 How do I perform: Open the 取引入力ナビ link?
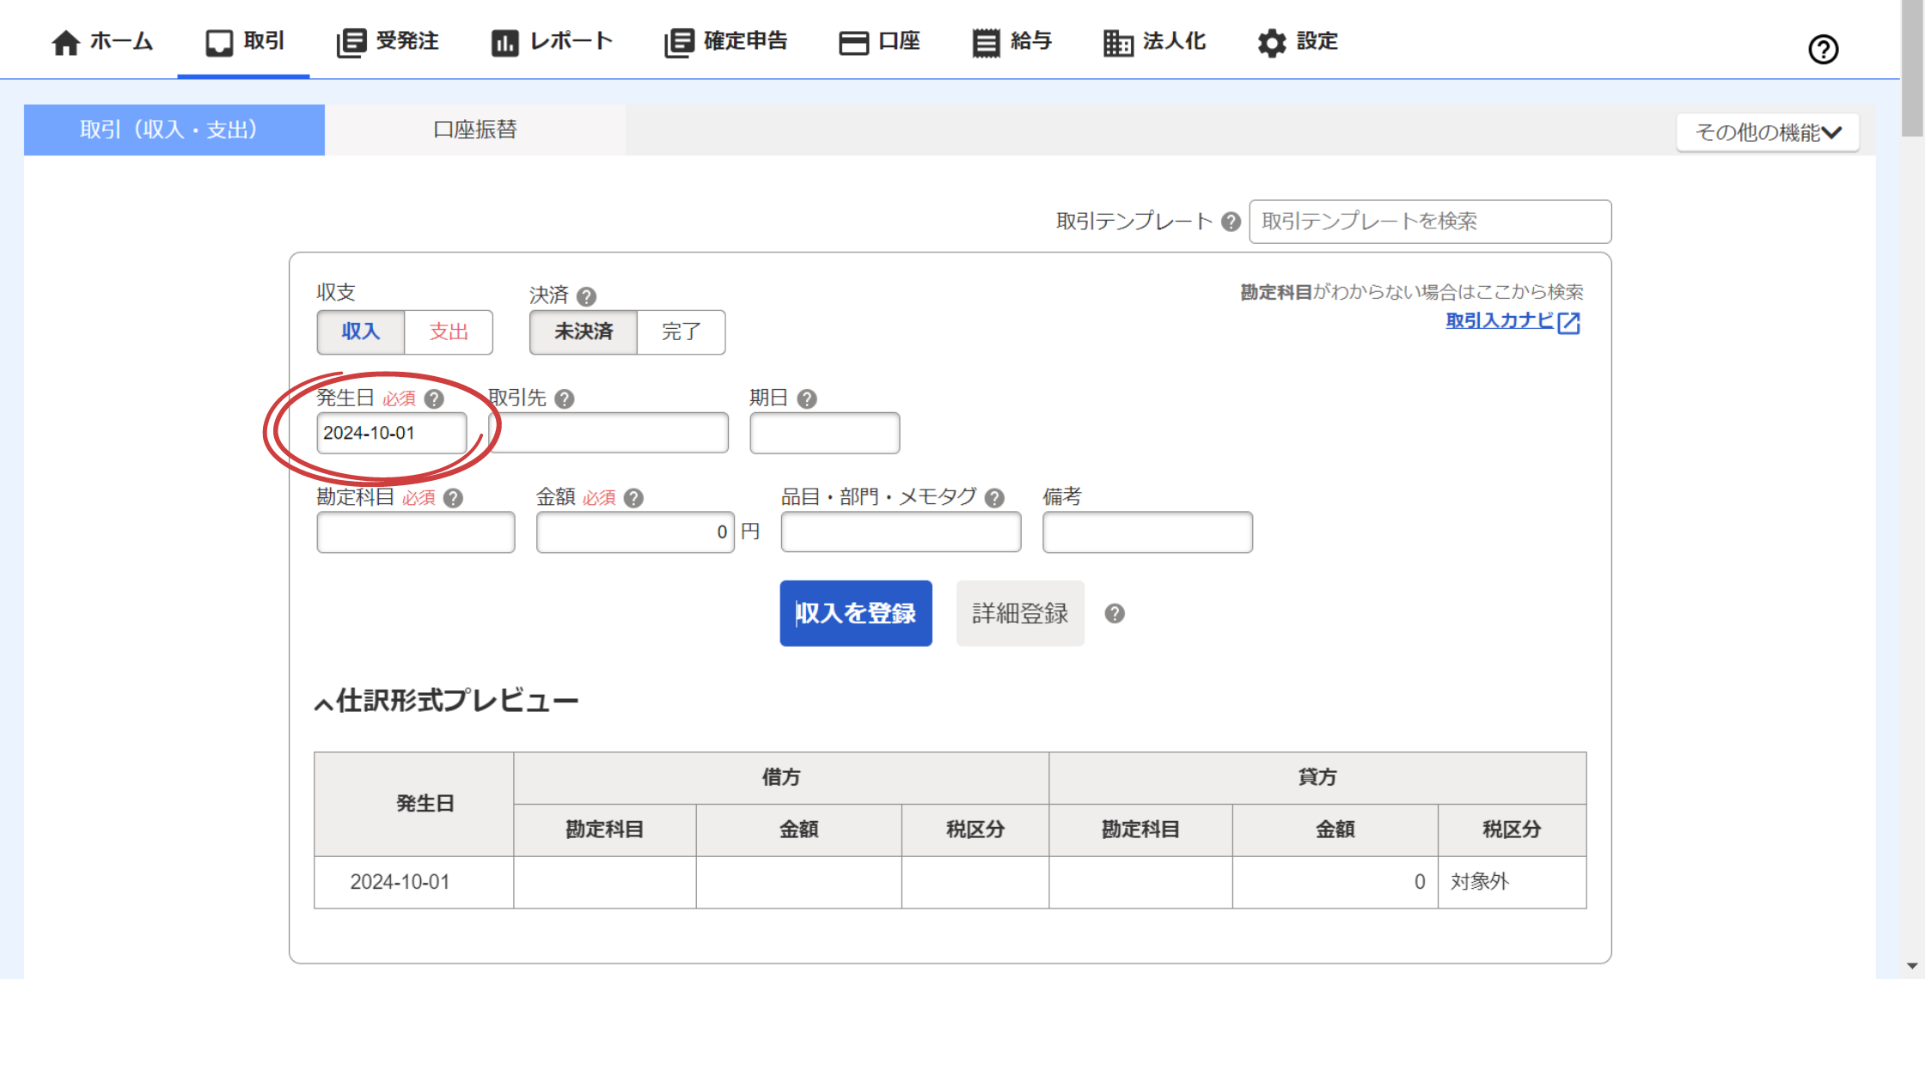1509,322
